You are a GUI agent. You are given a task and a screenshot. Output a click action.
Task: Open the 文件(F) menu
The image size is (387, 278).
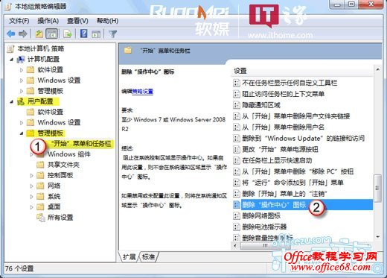[19, 21]
